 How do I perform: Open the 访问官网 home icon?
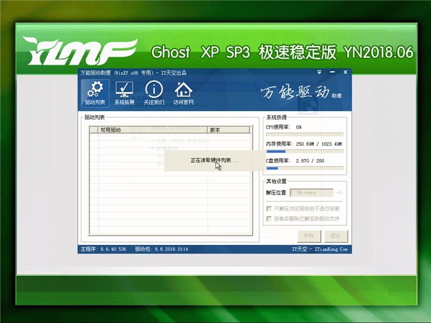[183, 94]
